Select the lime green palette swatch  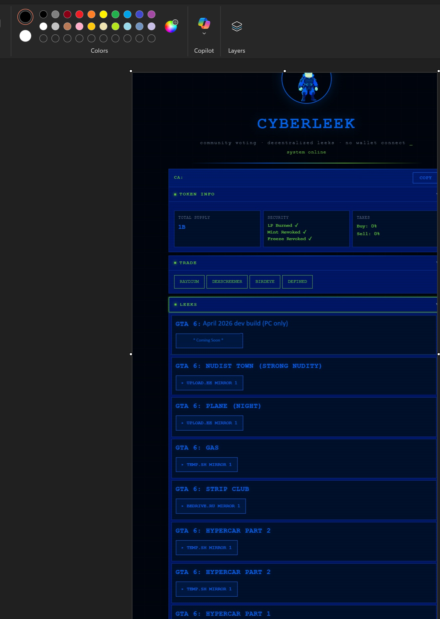point(115,26)
